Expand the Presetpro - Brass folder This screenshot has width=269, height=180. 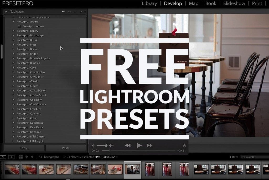(13, 45)
